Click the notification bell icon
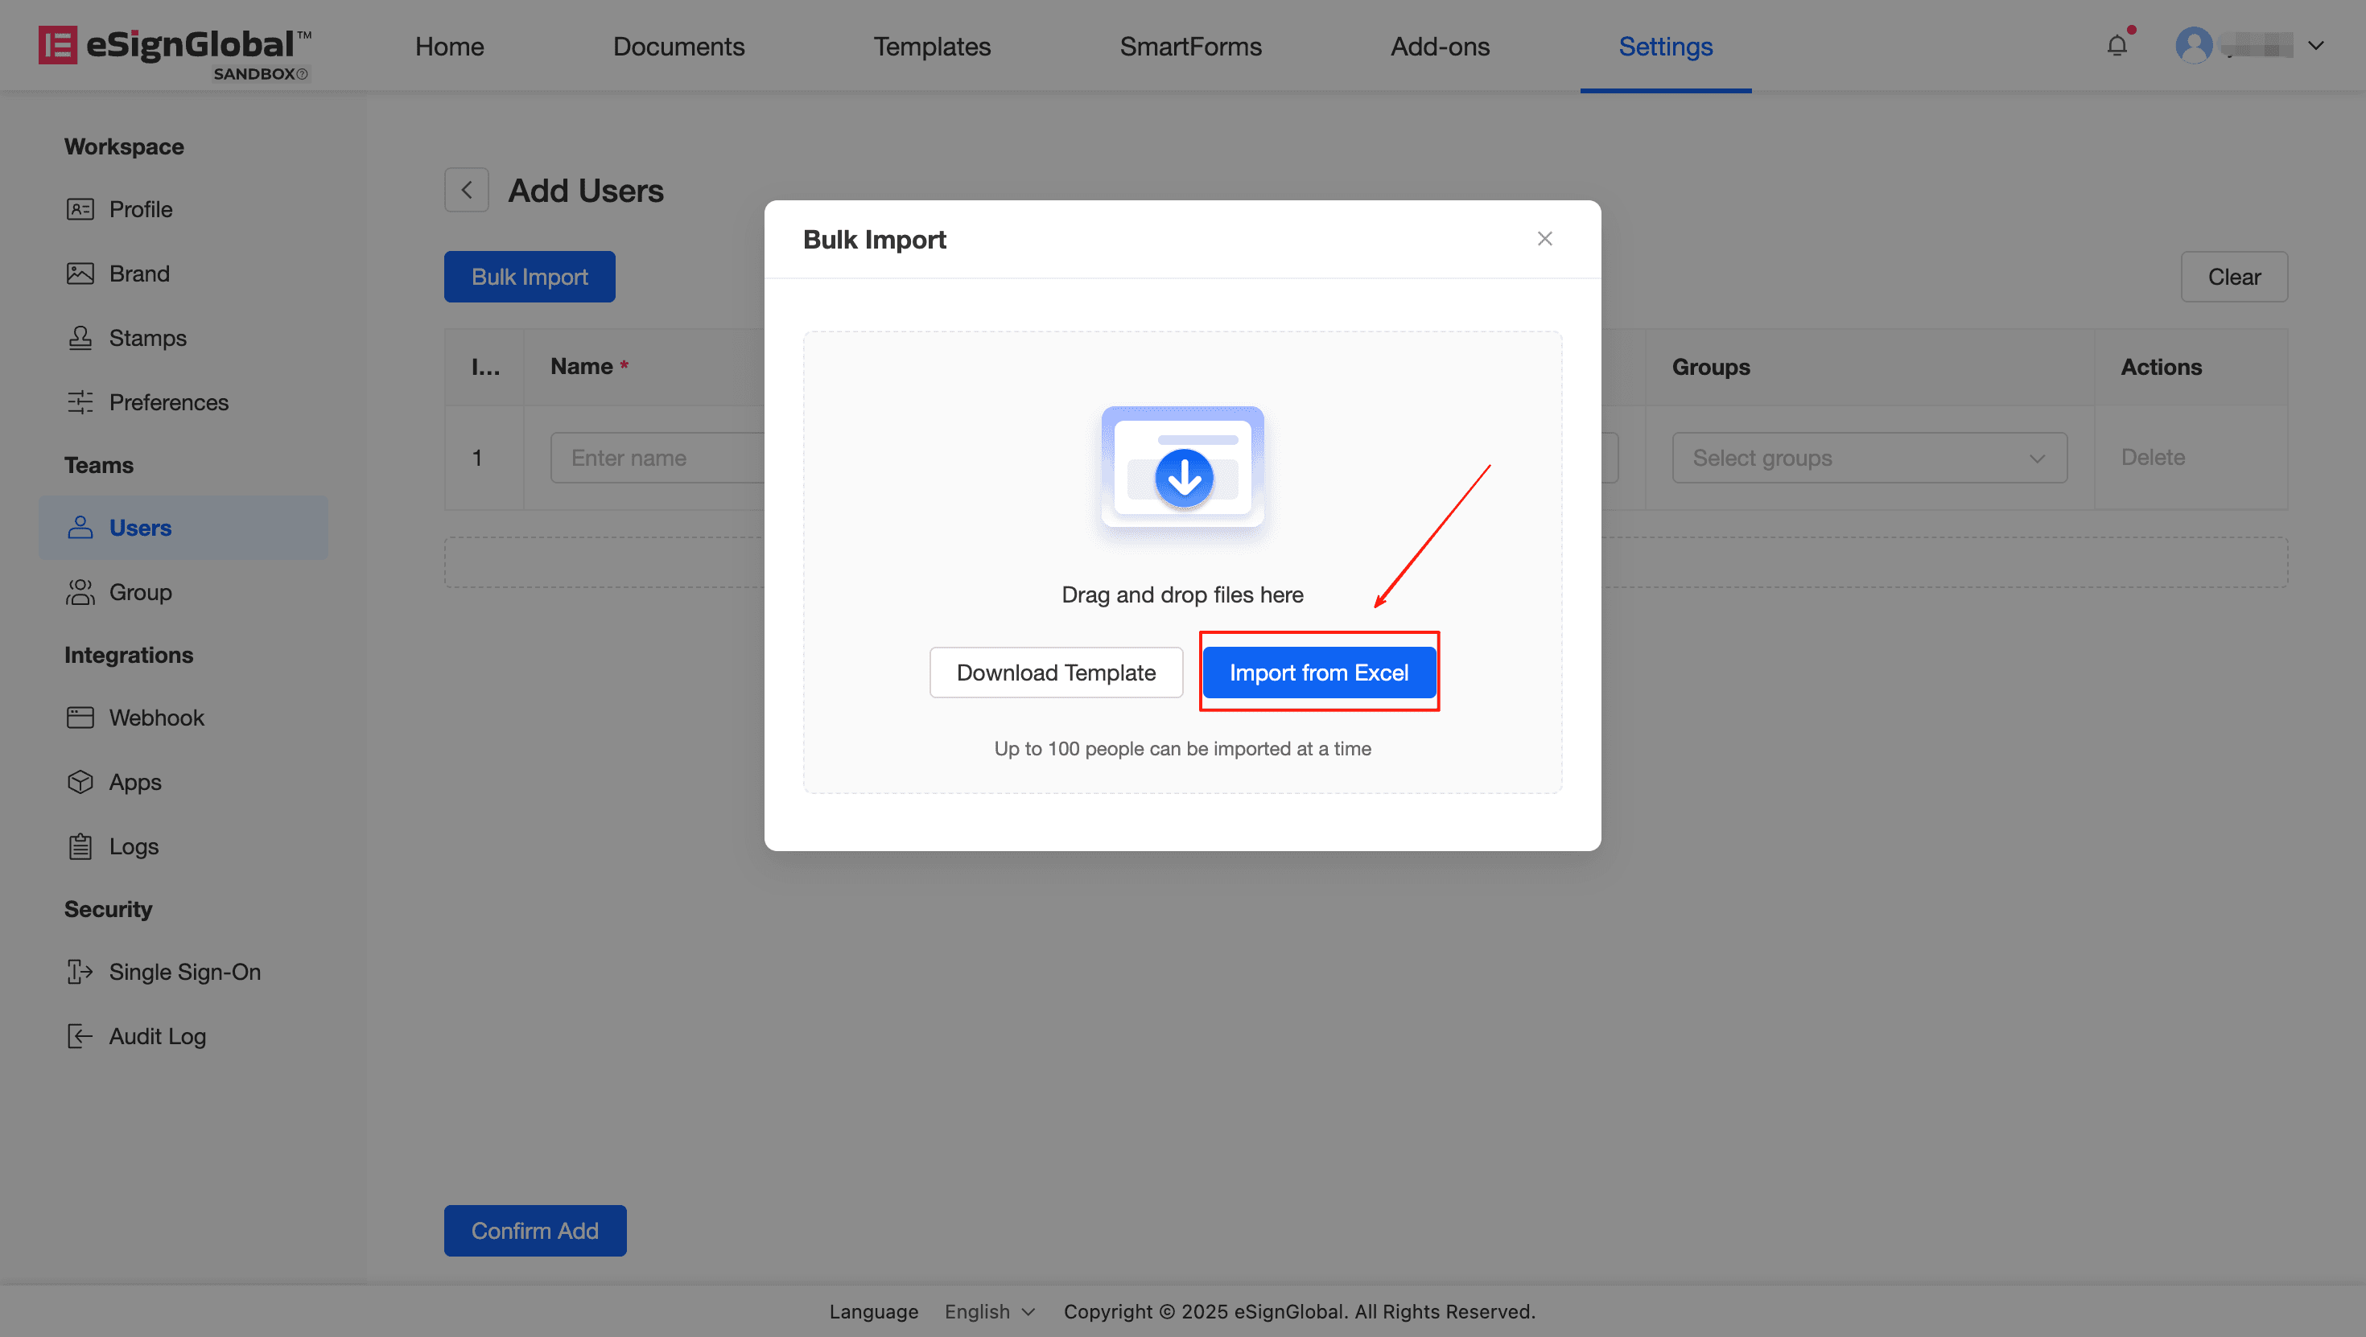The image size is (2366, 1337). [2117, 45]
